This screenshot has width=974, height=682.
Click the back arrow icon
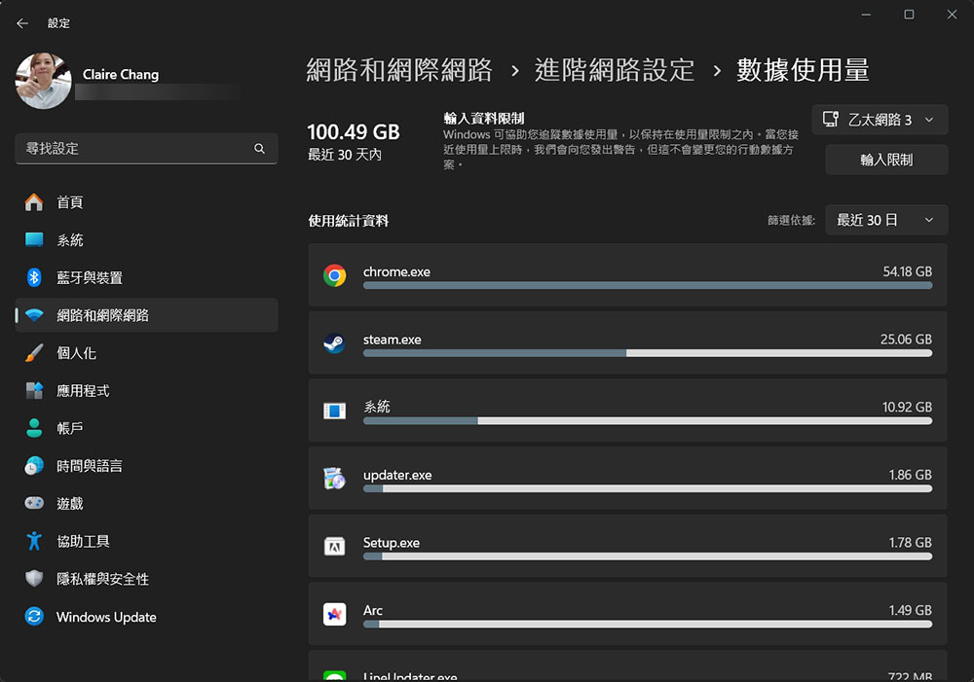pyautogui.click(x=22, y=23)
